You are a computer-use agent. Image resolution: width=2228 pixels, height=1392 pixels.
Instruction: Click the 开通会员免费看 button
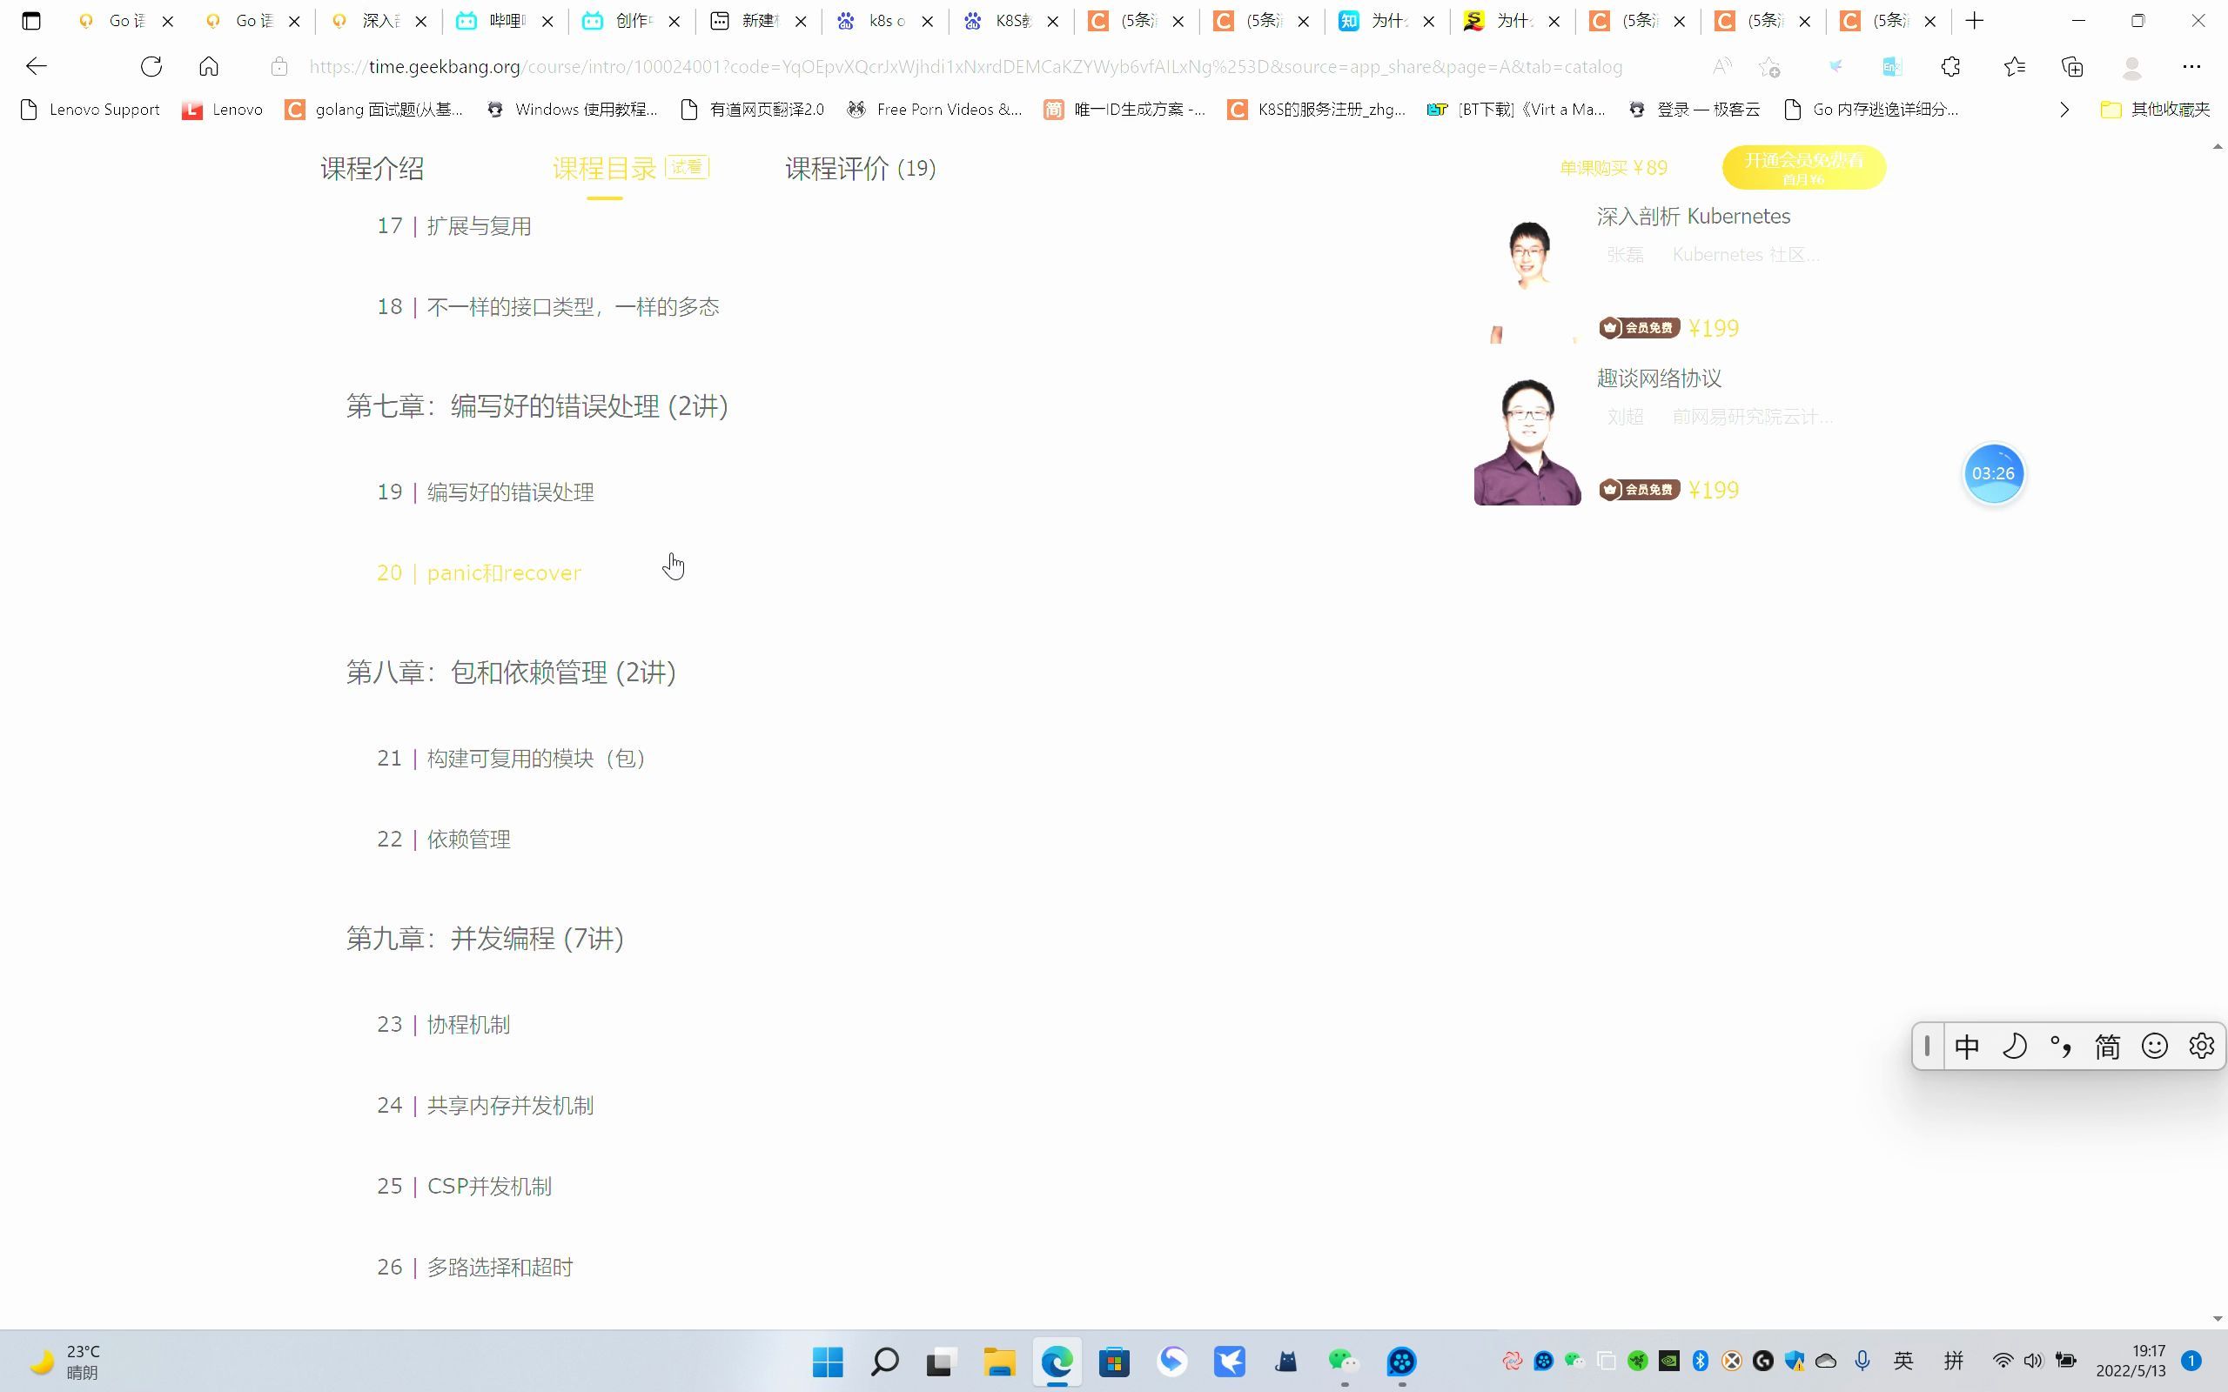click(1803, 168)
